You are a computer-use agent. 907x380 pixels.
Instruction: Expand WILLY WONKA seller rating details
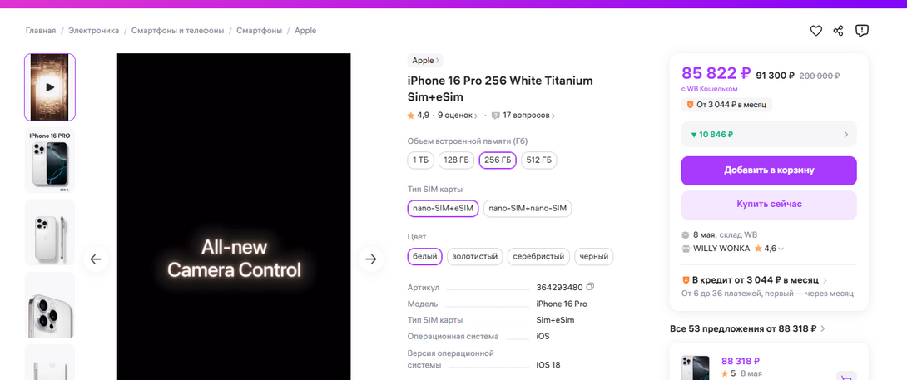[x=770, y=248]
